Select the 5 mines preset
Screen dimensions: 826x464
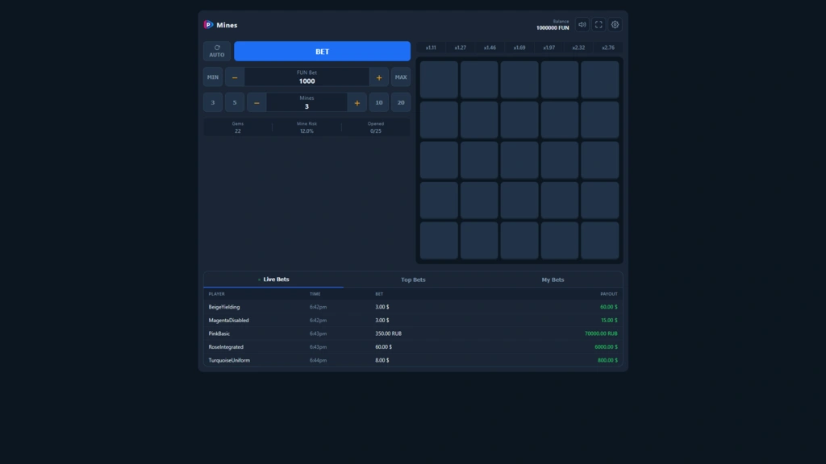click(x=235, y=103)
